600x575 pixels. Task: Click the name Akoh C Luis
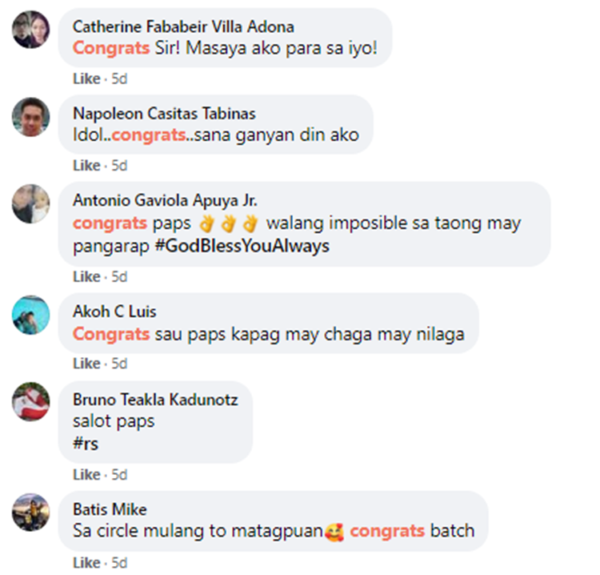(x=114, y=312)
